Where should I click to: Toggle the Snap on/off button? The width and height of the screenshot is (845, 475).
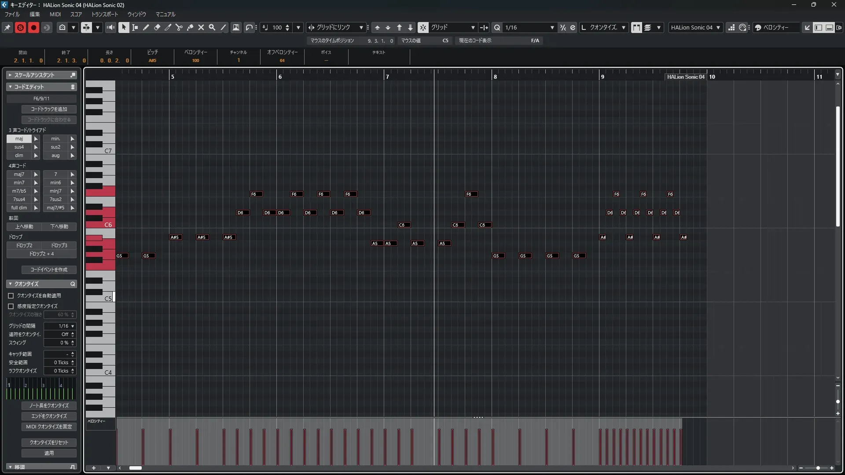(x=423, y=27)
